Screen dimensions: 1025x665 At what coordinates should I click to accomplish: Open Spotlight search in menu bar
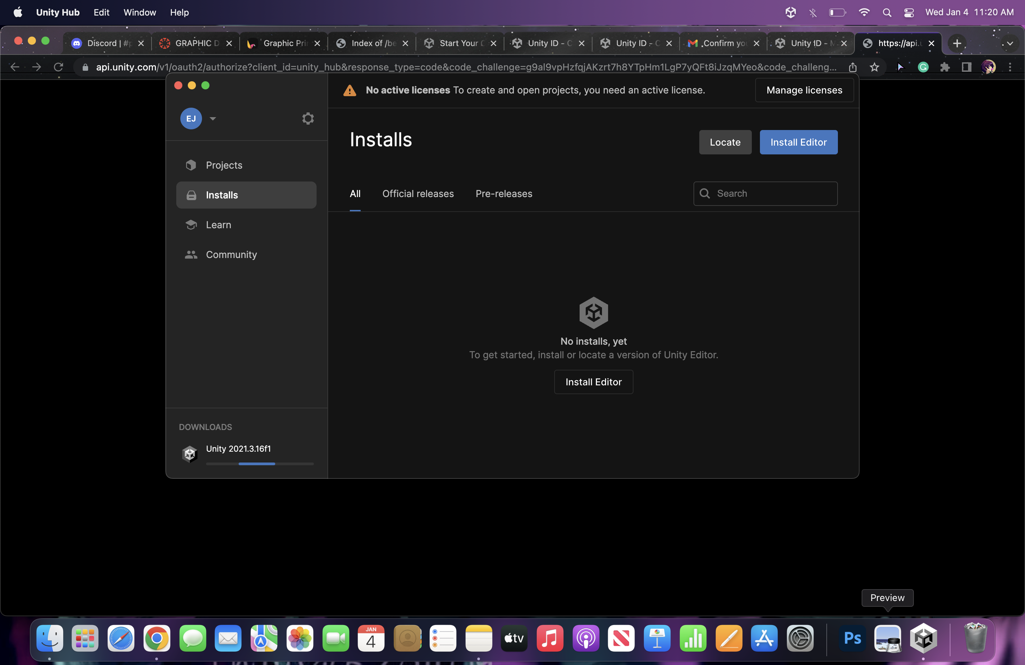887,13
